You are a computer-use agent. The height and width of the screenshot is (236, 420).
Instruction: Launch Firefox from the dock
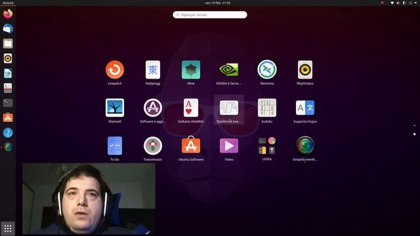(x=8, y=14)
